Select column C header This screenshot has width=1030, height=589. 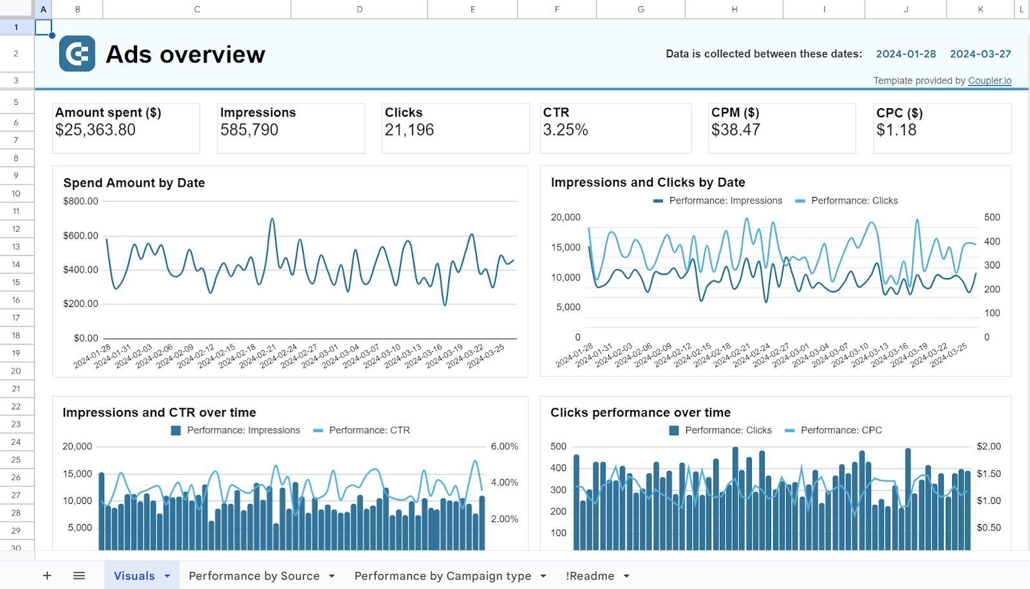pyautogui.click(x=196, y=9)
